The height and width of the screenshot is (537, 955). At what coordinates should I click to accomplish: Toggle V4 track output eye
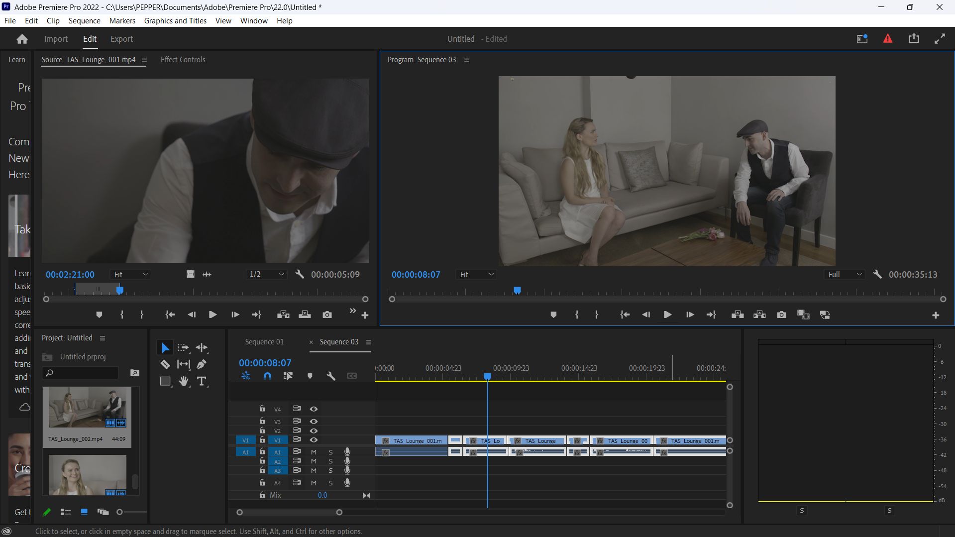pos(314,409)
